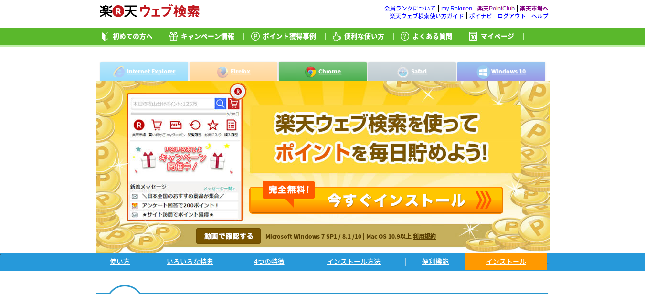The image size is (645, 294).
Task: Click the 買い物かご cart icon in preview
Action: point(157,125)
